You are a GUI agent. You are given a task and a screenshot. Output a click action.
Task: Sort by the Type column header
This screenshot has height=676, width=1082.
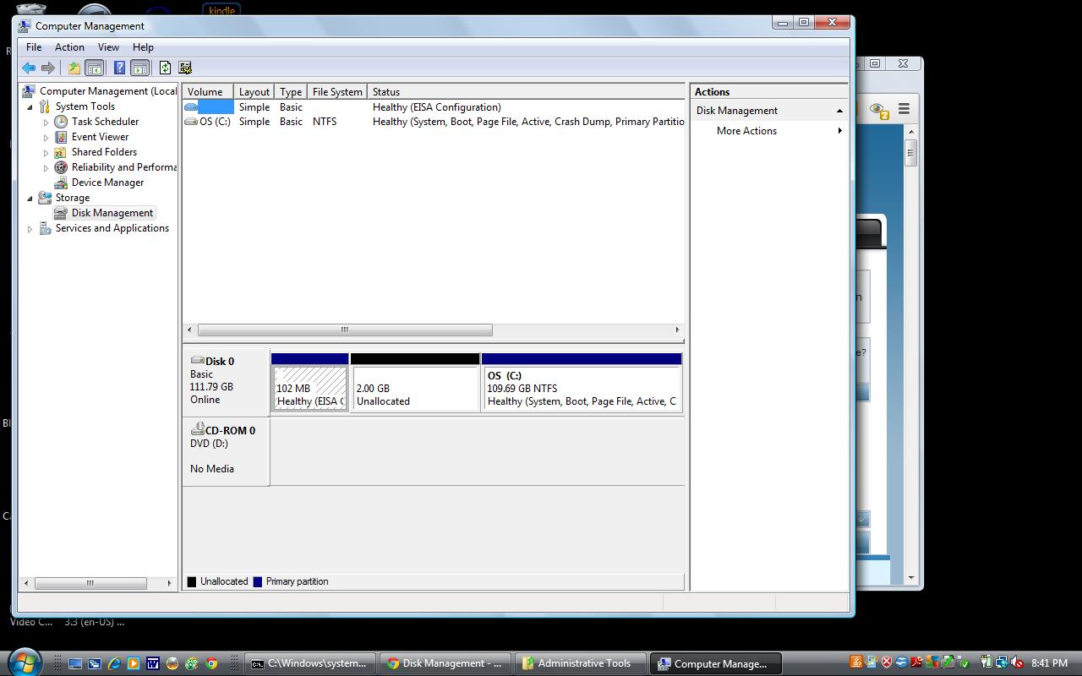click(x=291, y=92)
